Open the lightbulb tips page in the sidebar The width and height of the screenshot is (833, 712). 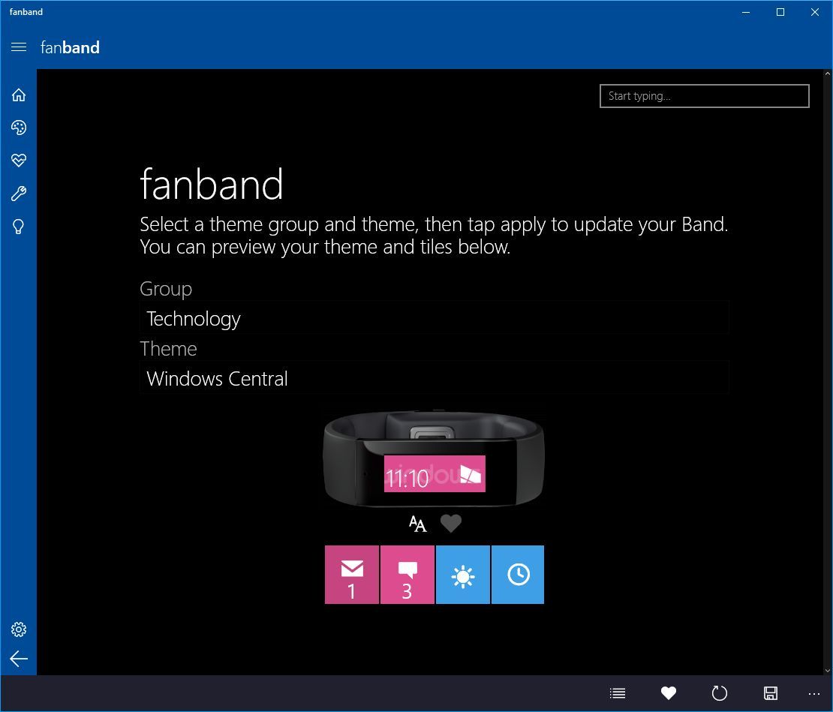coord(19,227)
